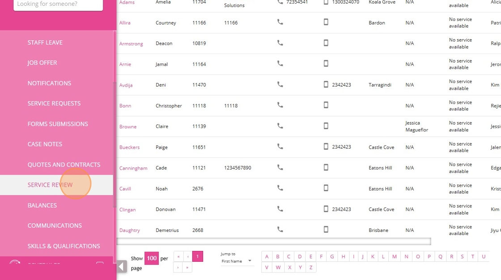Open Staff Leave in the sidebar
This screenshot has height=280, width=501.
click(45, 42)
